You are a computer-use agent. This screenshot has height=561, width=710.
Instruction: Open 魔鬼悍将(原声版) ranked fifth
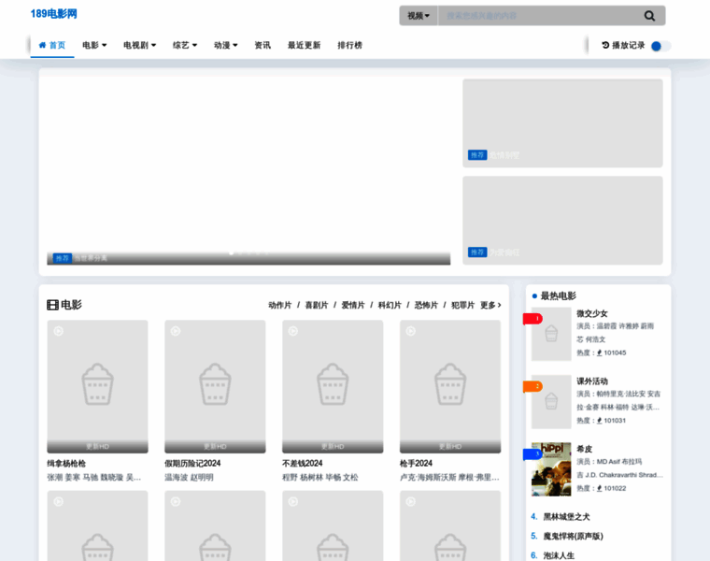click(574, 536)
